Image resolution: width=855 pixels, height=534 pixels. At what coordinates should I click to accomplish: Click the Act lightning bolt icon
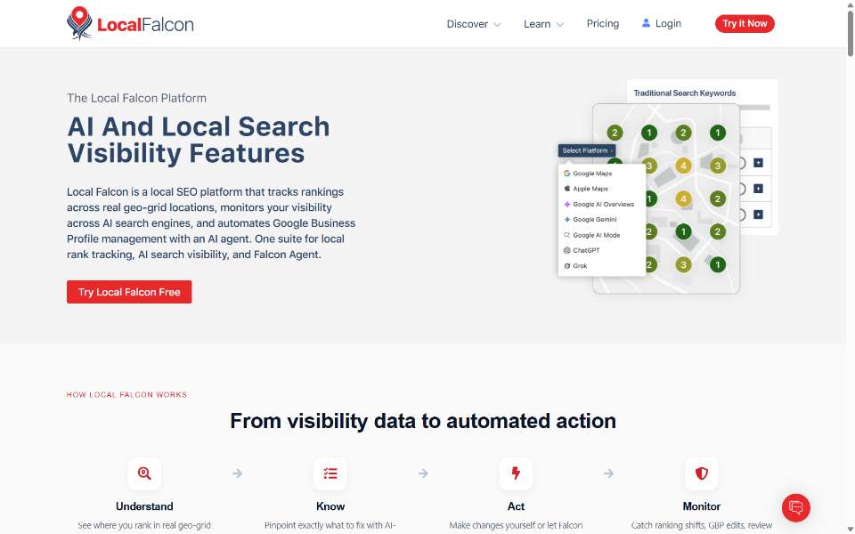516,473
